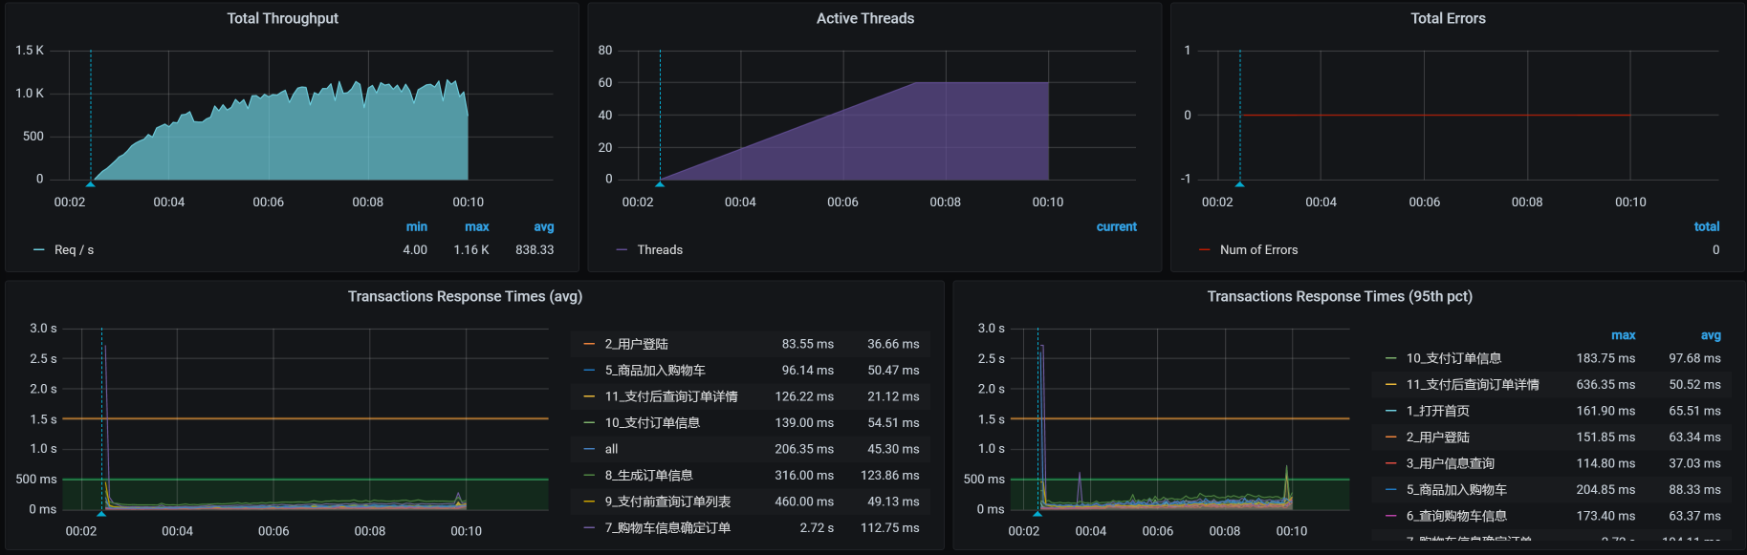The image size is (1747, 555).
Task: Sort Total Throughput legend by avg column
Action: 543,226
